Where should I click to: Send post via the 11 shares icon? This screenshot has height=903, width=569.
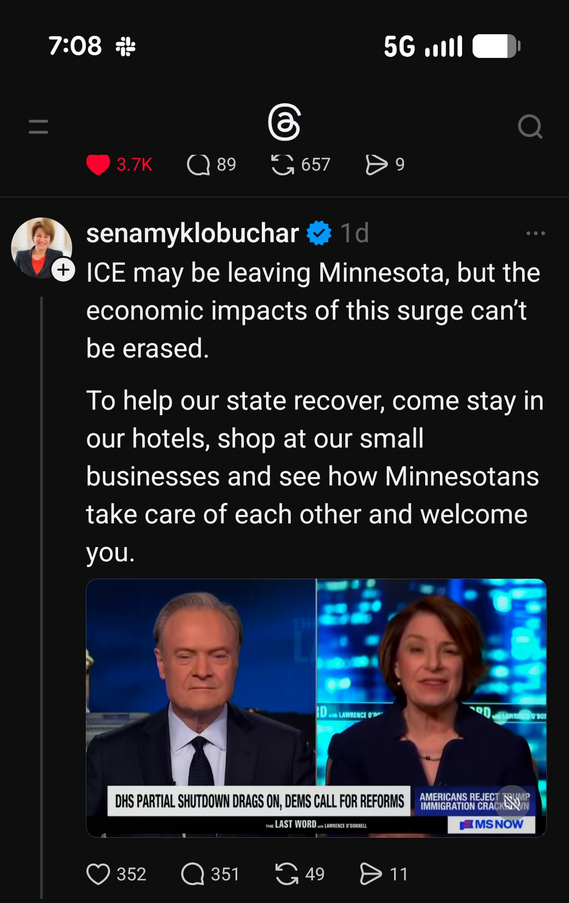(370, 874)
